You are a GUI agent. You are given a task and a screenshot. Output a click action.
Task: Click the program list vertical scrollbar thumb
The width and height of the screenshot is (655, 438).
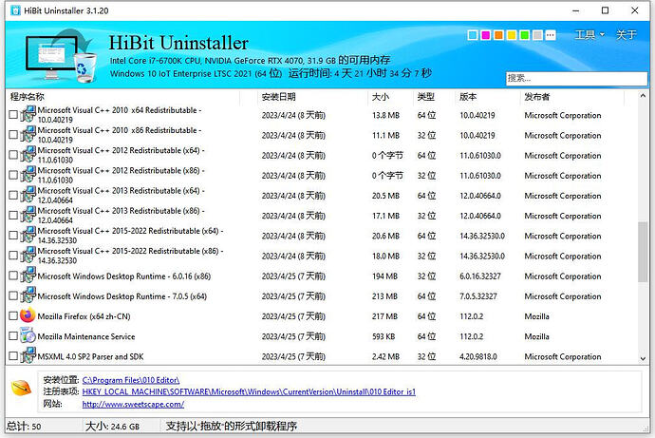tap(643, 252)
